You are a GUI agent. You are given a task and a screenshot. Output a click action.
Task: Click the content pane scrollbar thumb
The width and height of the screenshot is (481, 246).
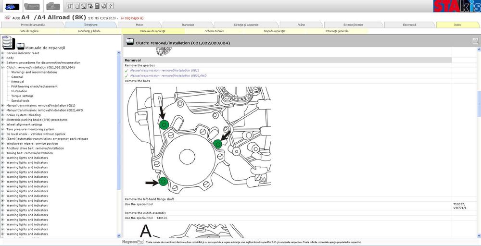(479, 104)
